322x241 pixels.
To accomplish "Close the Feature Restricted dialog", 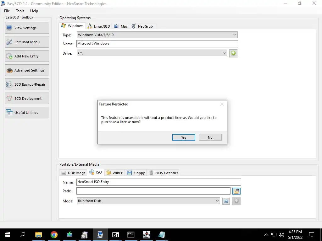I will [222, 104].
